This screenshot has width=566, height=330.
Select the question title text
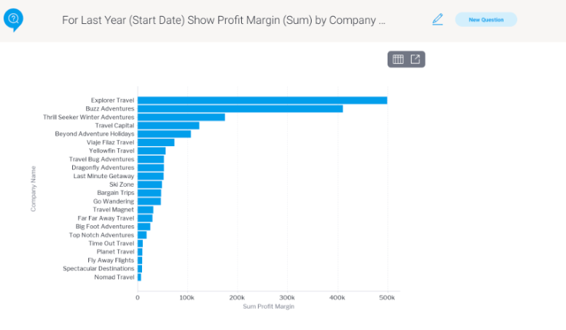tap(224, 20)
